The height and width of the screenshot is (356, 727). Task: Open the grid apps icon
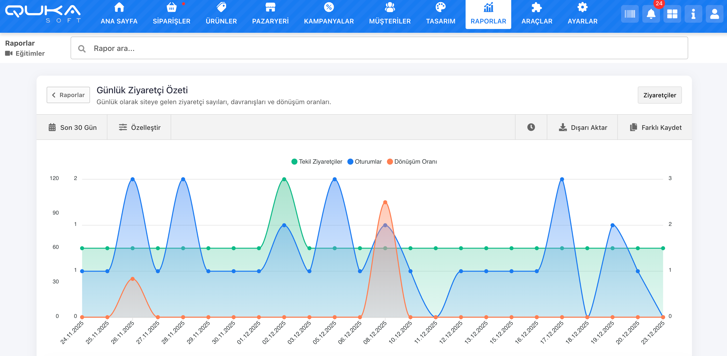coord(672,14)
